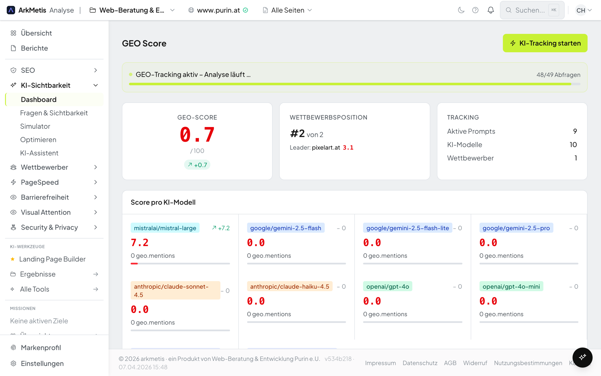Click the floating AI sparkle assistant button
Image resolution: width=601 pixels, height=376 pixels.
pos(582,357)
